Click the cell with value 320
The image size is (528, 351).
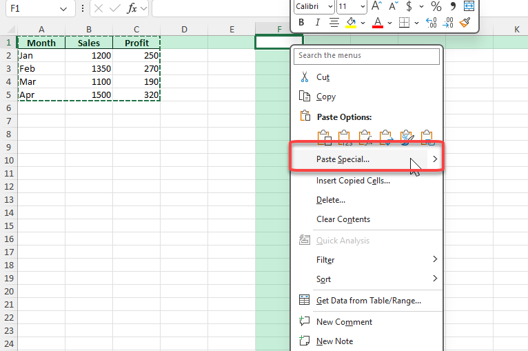[136, 95]
